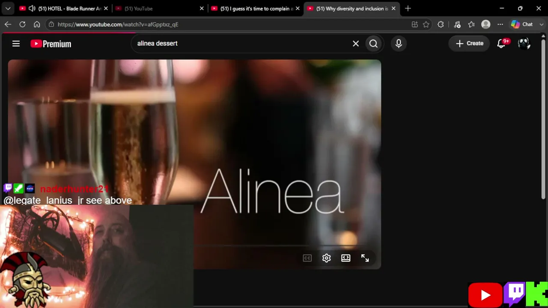
Task: Add this page to favorites
Action: pyautogui.click(x=426, y=24)
